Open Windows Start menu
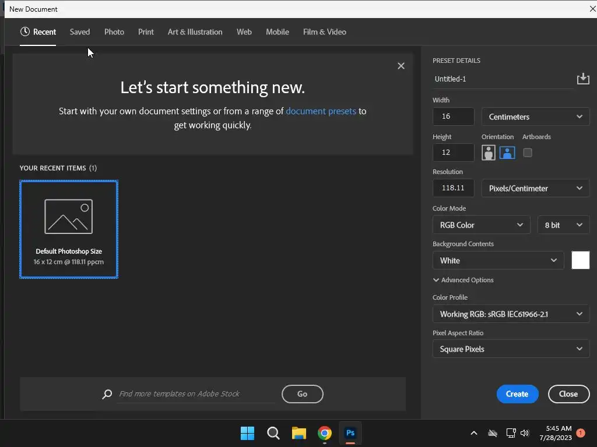 pyautogui.click(x=247, y=433)
